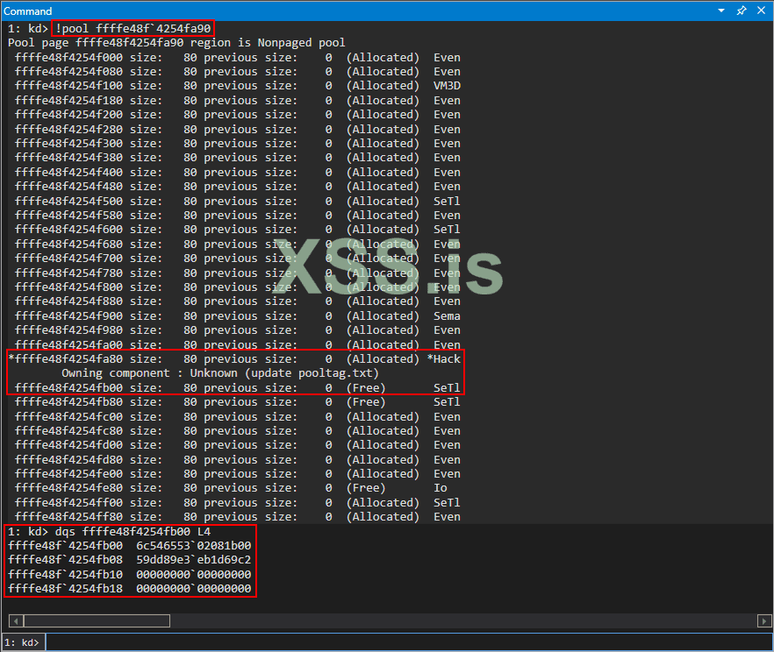Click the horizontal scrollbar left arrow

[x=16, y=621]
